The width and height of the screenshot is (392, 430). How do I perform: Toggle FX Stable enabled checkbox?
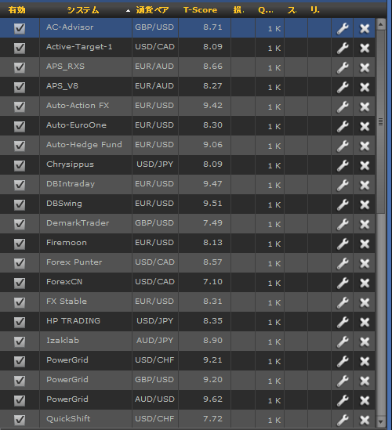tap(20, 302)
